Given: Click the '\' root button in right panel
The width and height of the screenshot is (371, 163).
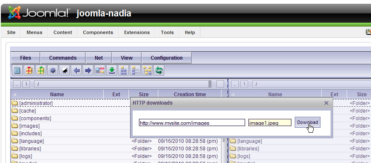Looking at the screenshot, I should [x=245, y=84].
